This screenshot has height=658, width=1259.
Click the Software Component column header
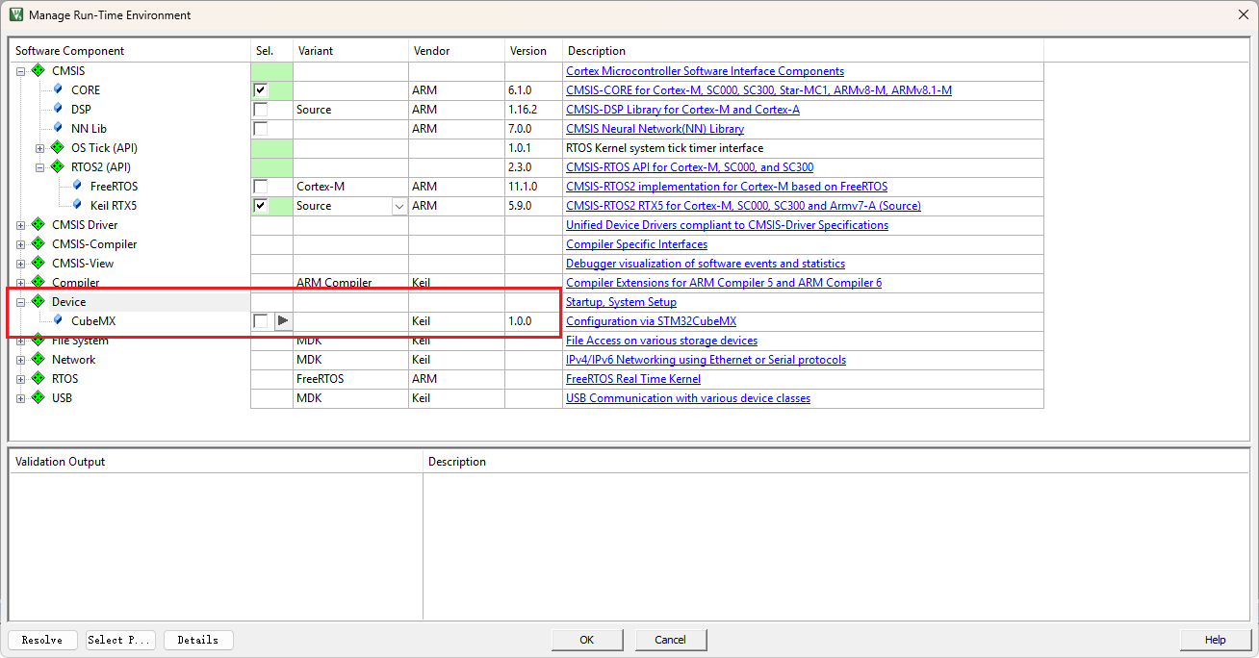130,51
